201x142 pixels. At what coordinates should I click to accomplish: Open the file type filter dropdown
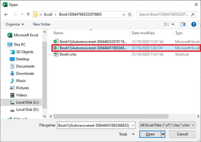pyautogui.click(x=167, y=125)
